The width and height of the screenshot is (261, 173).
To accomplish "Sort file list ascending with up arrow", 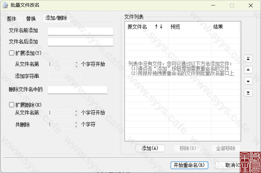I will click(156, 27).
